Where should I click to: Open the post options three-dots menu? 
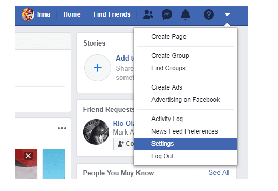[x=62, y=128]
